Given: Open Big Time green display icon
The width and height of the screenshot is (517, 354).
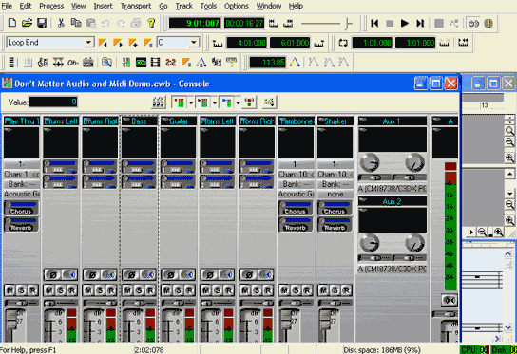Looking at the screenshot, I should coord(141,63).
